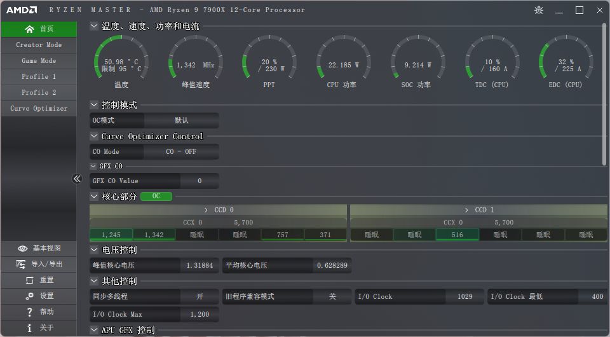The width and height of the screenshot is (610, 337).
Task: Collapse the APU GFX 控制 section
Action: click(x=94, y=329)
